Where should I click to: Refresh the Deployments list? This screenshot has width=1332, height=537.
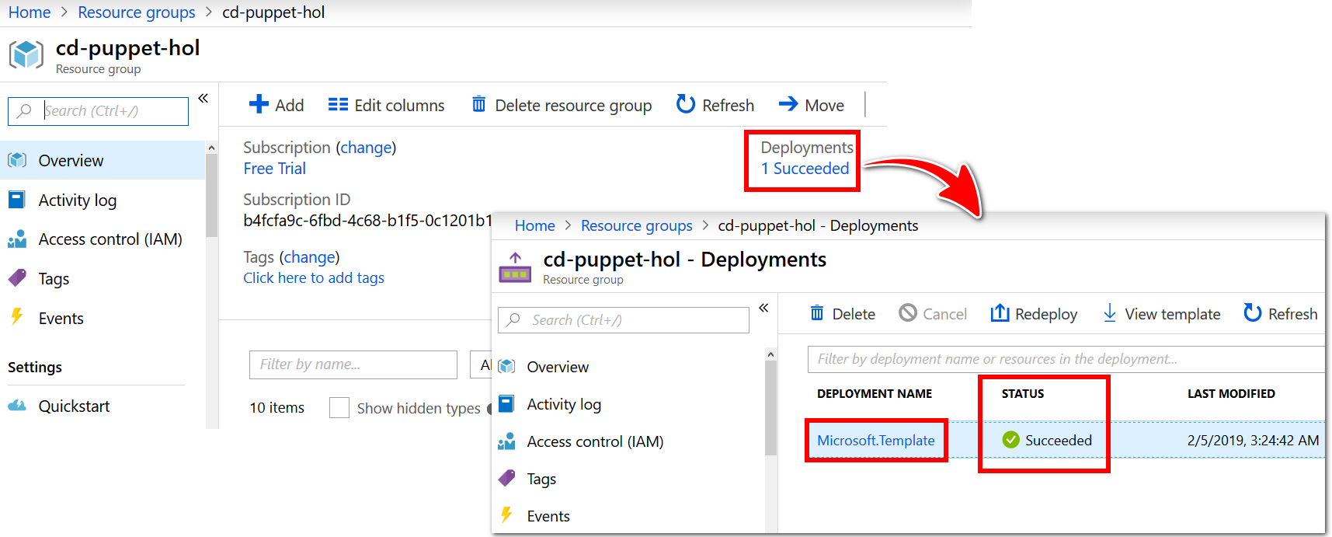point(1280,313)
